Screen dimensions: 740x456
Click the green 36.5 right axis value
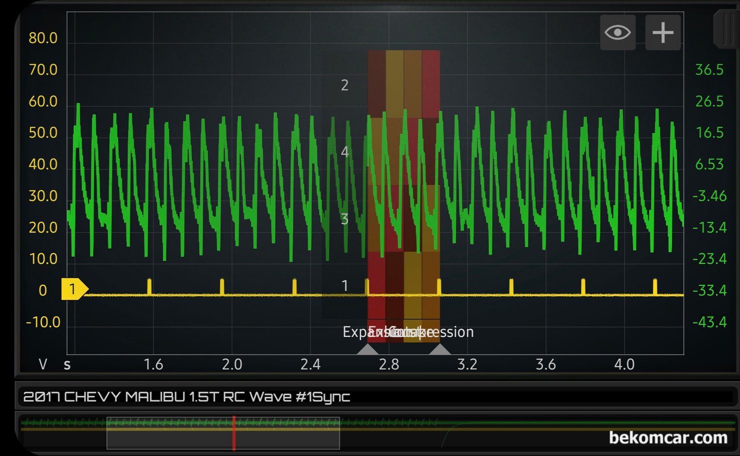(709, 70)
